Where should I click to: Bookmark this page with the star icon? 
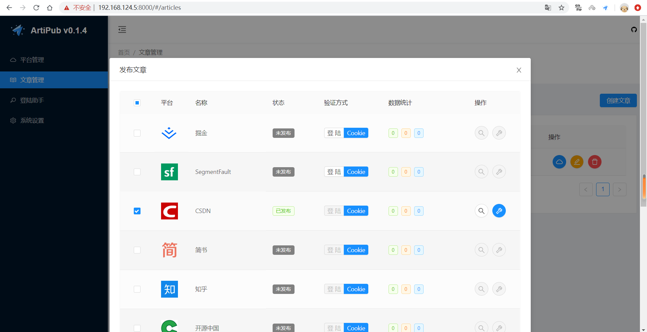click(561, 8)
